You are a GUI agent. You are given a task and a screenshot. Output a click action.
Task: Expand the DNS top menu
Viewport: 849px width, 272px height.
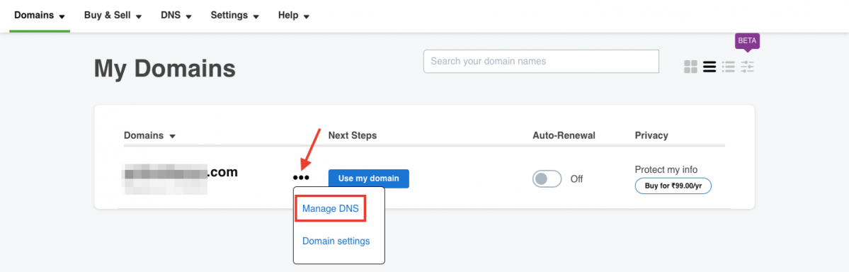click(176, 15)
